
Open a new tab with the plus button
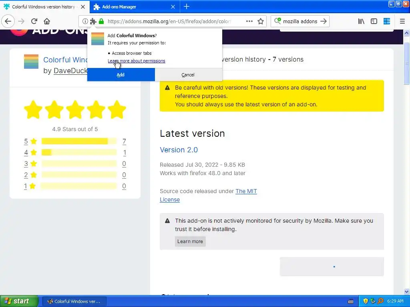coord(187,6)
